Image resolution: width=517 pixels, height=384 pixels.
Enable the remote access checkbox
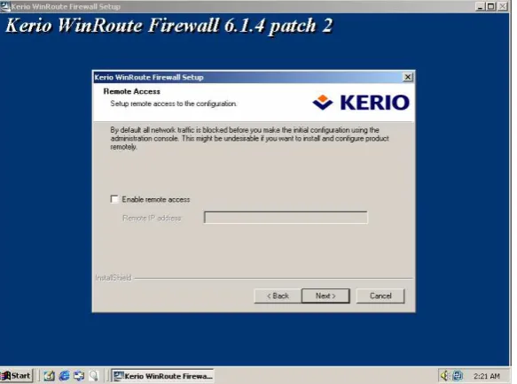pyautogui.click(x=114, y=199)
